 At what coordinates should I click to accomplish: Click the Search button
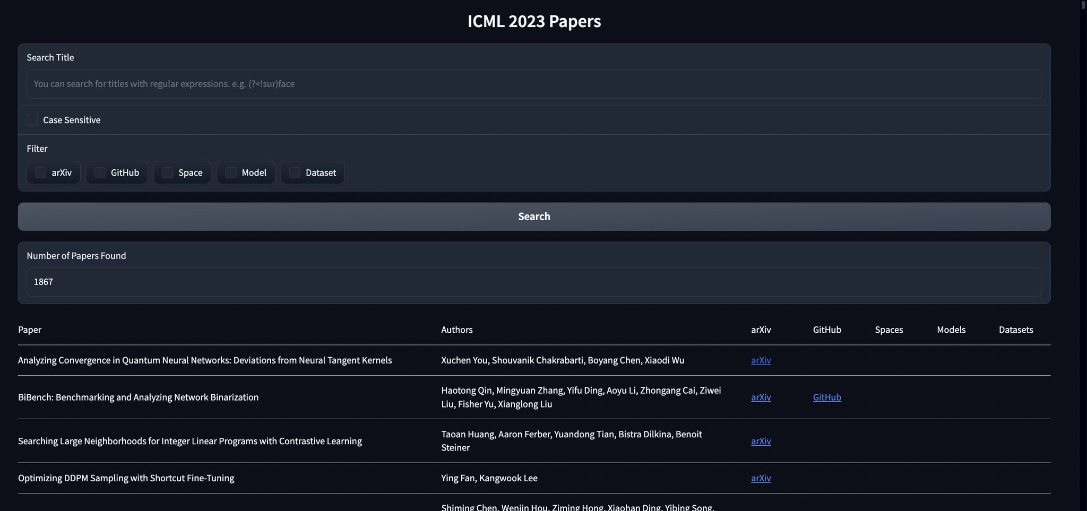pyautogui.click(x=534, y=216)
